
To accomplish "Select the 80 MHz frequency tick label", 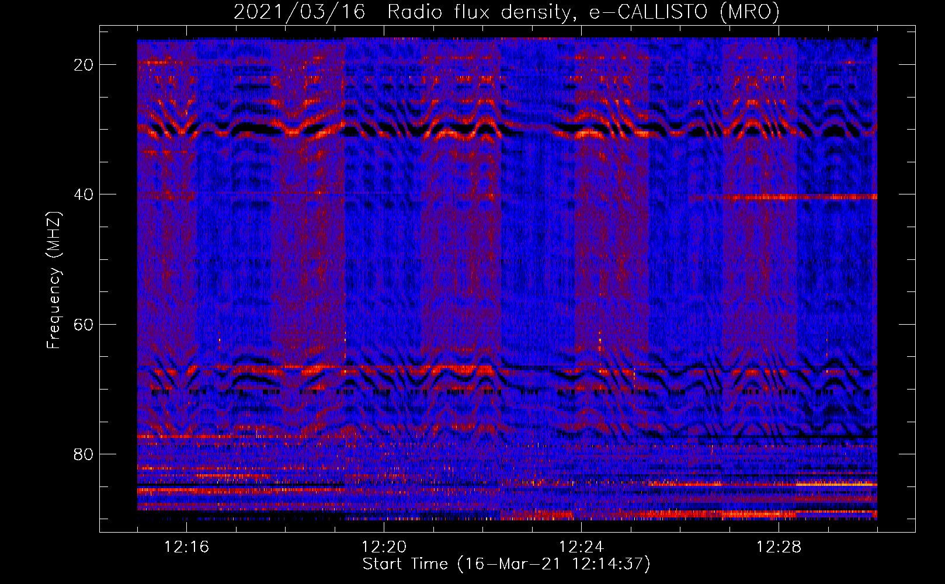I will pos(84,454).
